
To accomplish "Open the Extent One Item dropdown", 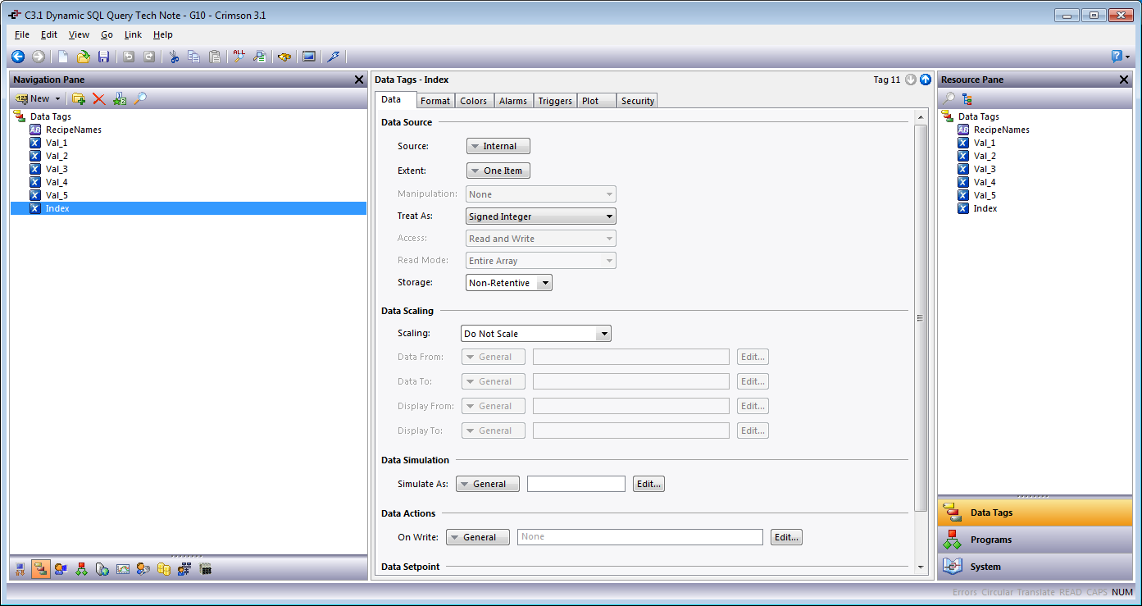I will pyautogui.click(x=498, y=171).
